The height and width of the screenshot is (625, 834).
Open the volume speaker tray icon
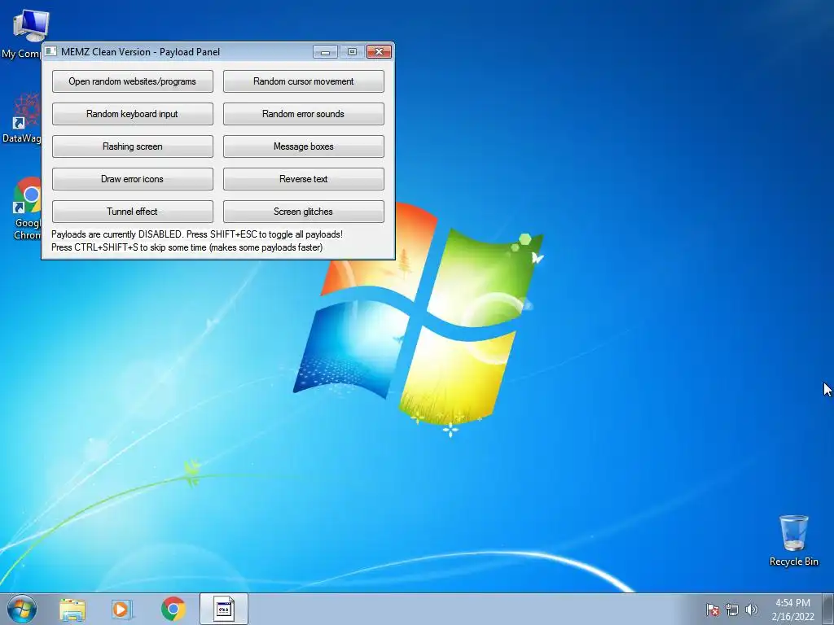[x=751, y=610]
